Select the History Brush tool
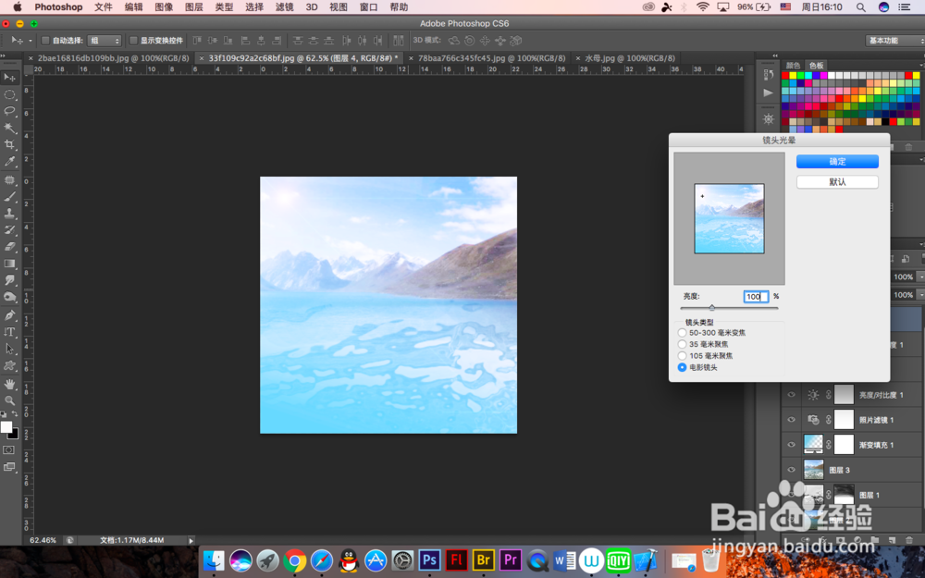The image size is (925, 578). 9,230
